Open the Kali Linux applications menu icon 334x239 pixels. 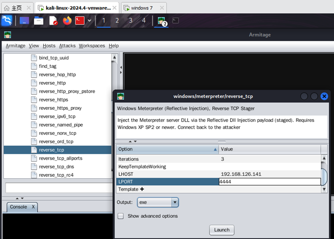7,20
